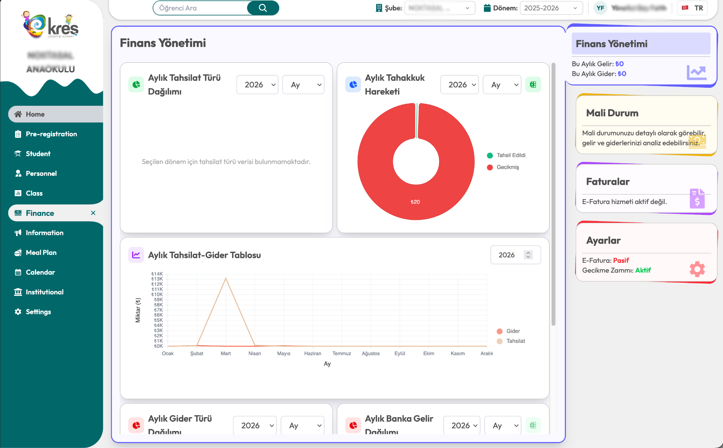The image size is (723, 448).
Task: Click the invoice icon in Faturalar card
Action: coord(697,198)
